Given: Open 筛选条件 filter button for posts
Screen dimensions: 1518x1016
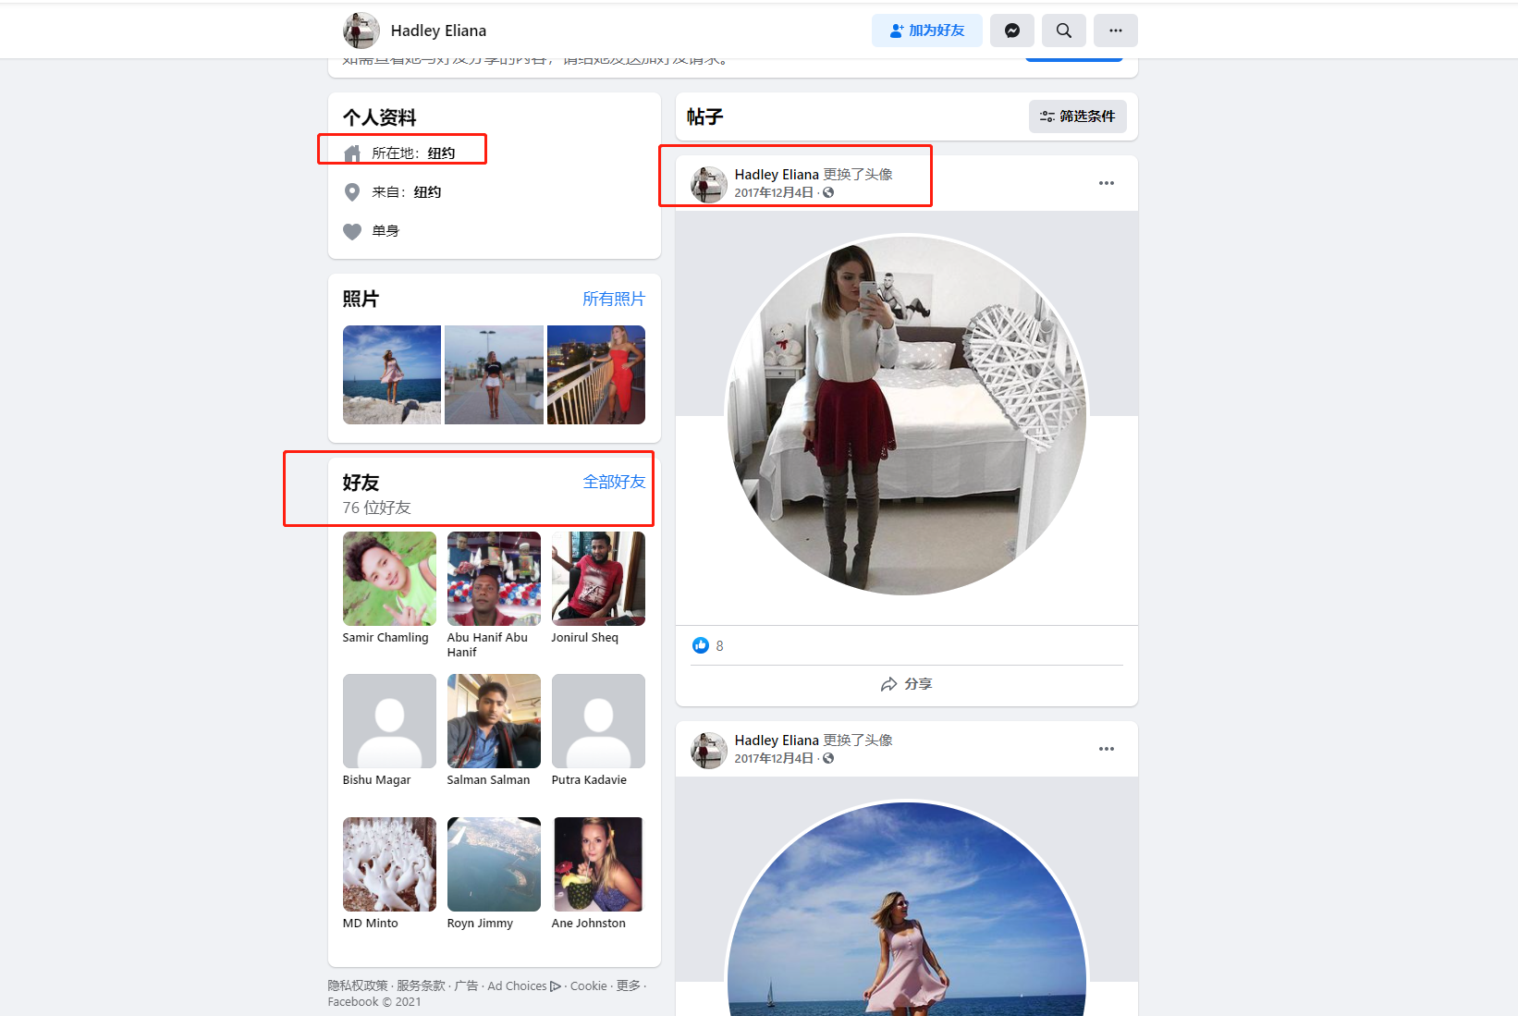Looking at the screenshot, I should (1078, 116).
